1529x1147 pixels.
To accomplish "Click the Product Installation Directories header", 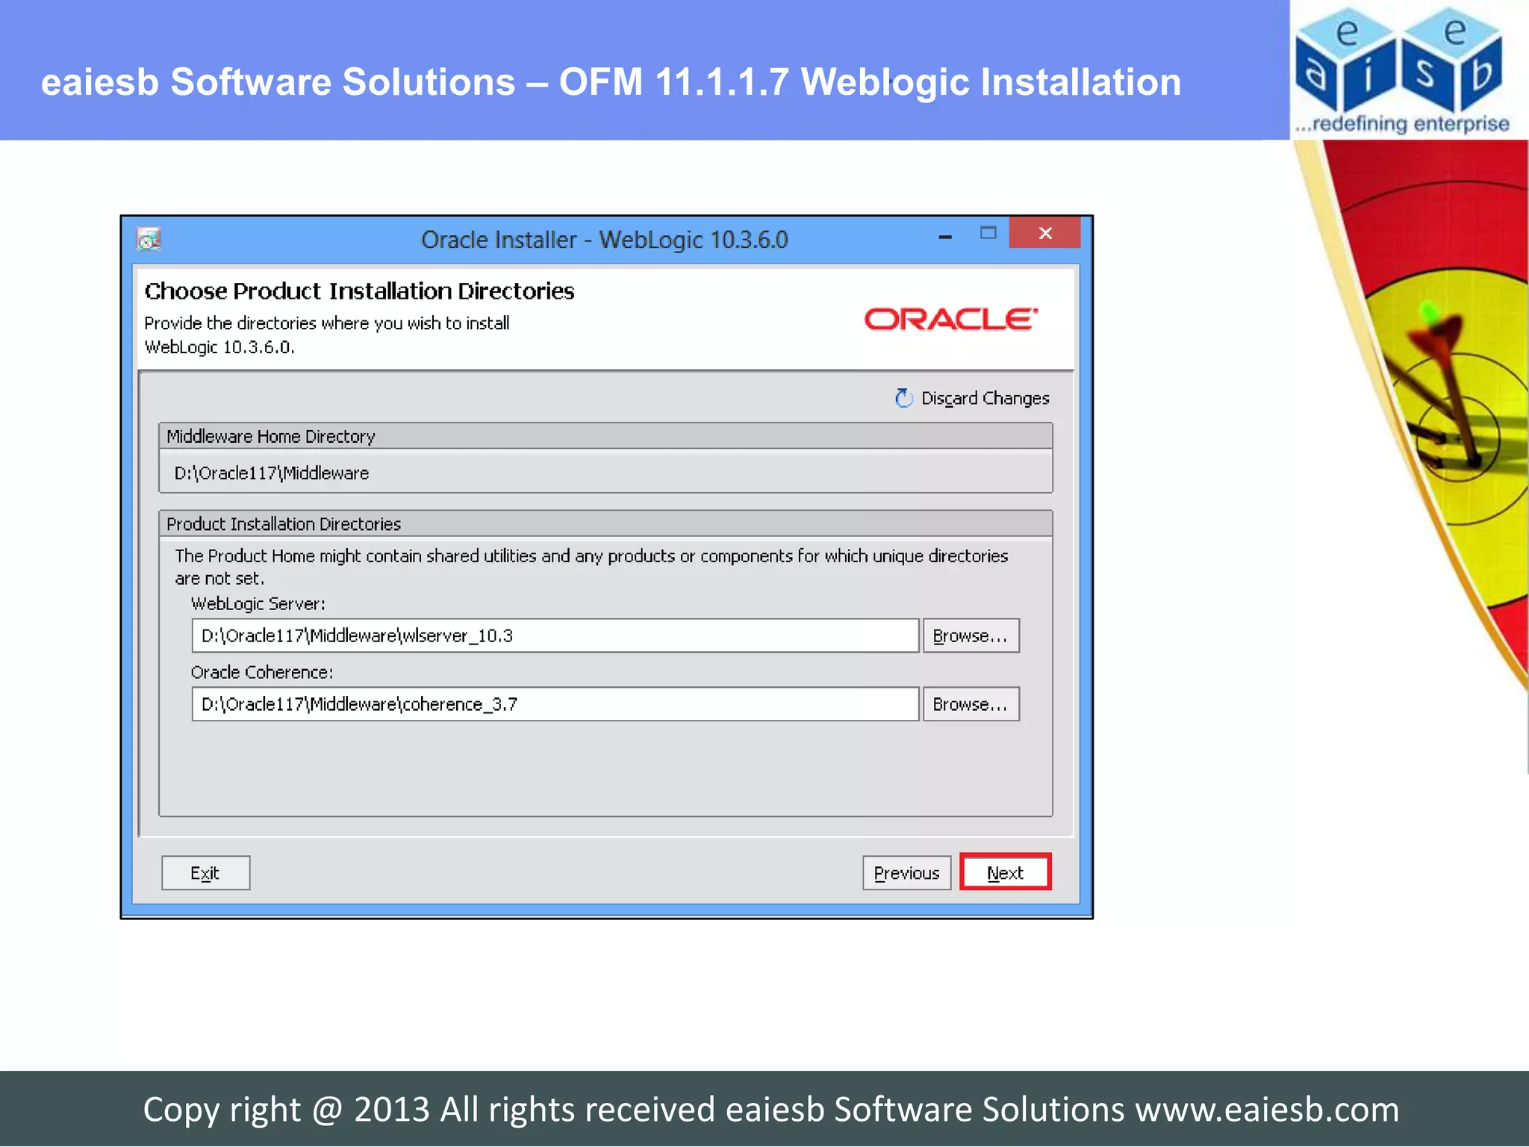I will pyautogui.click(x=605, y=523).
